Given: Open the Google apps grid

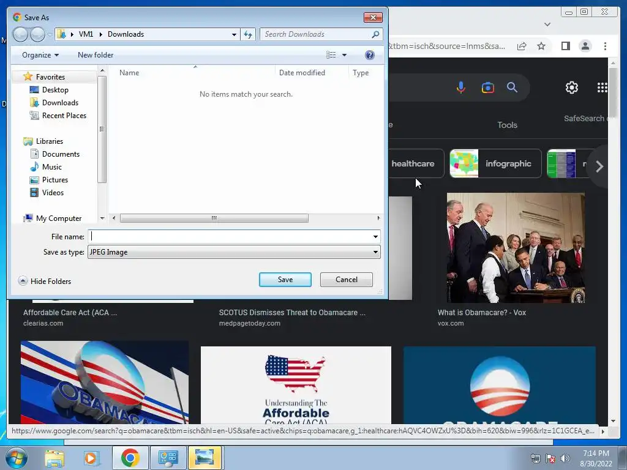Looking at the screenshot, I should coord(603,87).
